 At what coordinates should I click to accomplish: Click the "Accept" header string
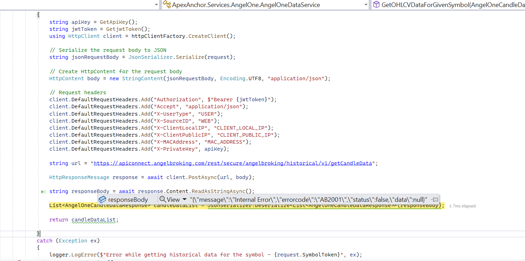(166, 107)
